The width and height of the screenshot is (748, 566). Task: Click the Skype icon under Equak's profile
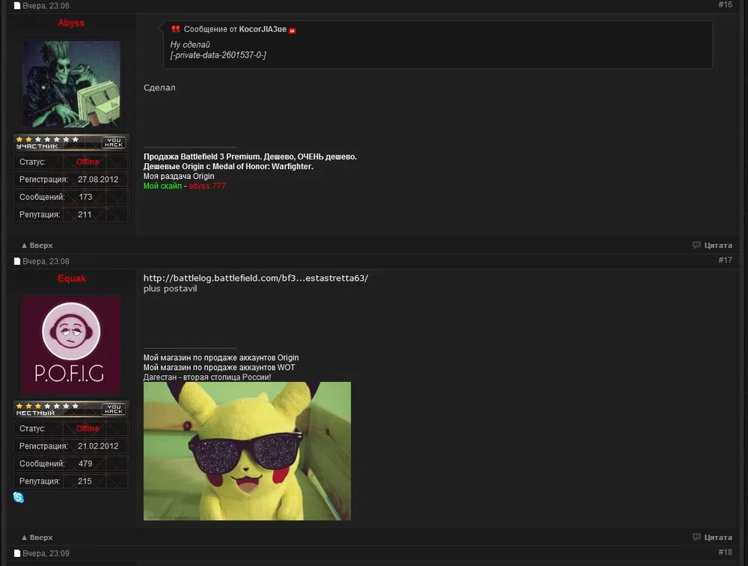click(x=19, y=497)
